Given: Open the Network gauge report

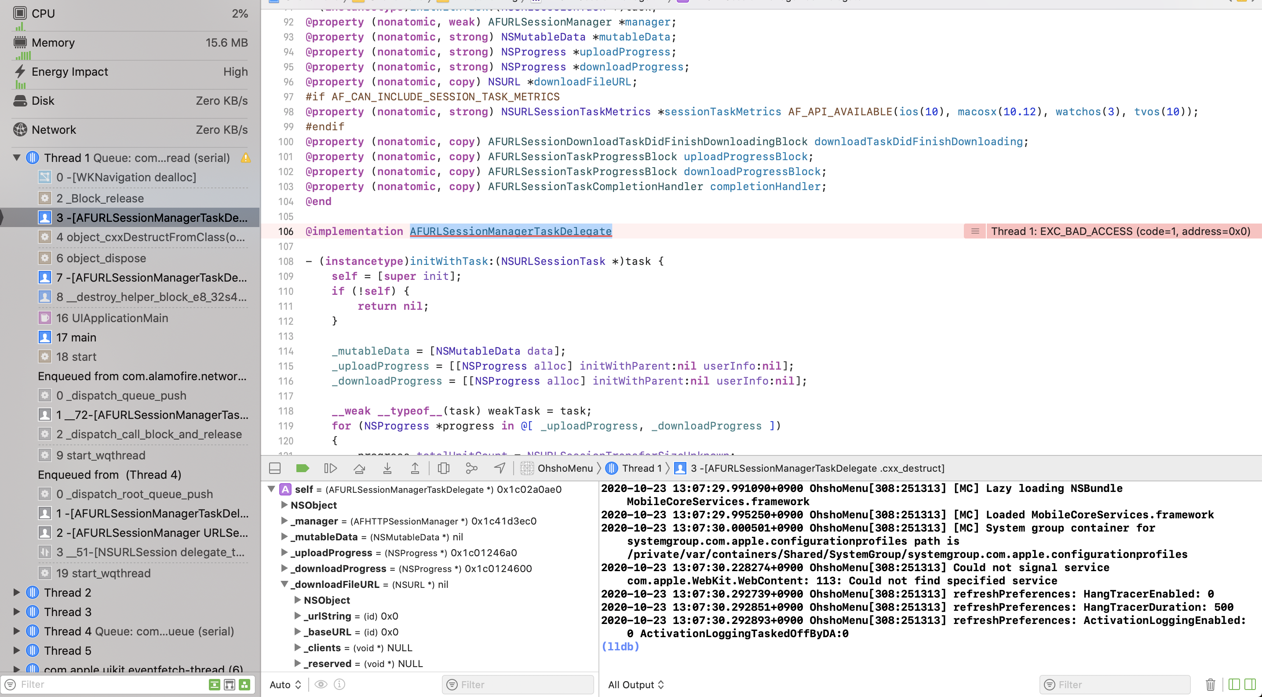Looking at the screenshot, I should coord(130,129).
